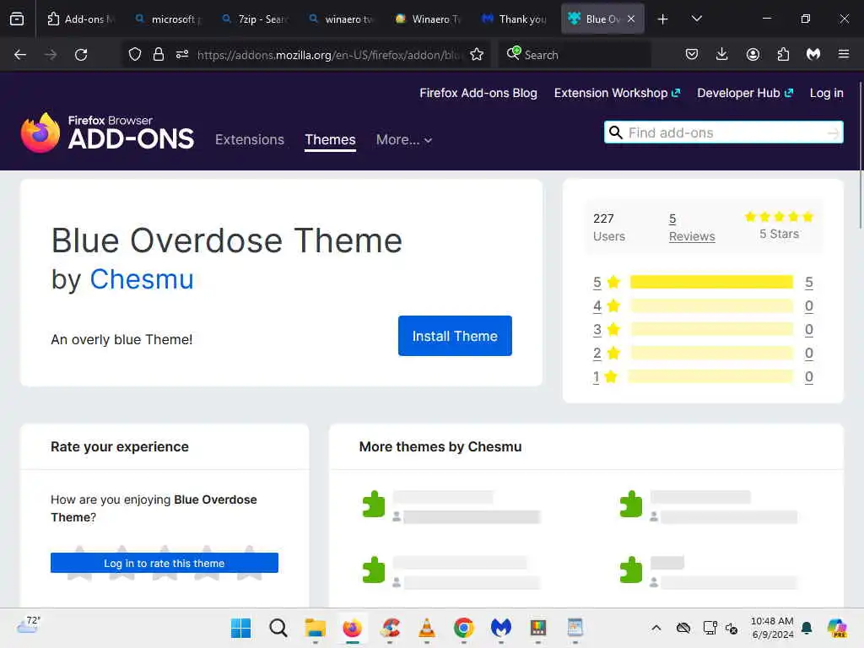Open author Chesmu profile link

click(142, 279)
